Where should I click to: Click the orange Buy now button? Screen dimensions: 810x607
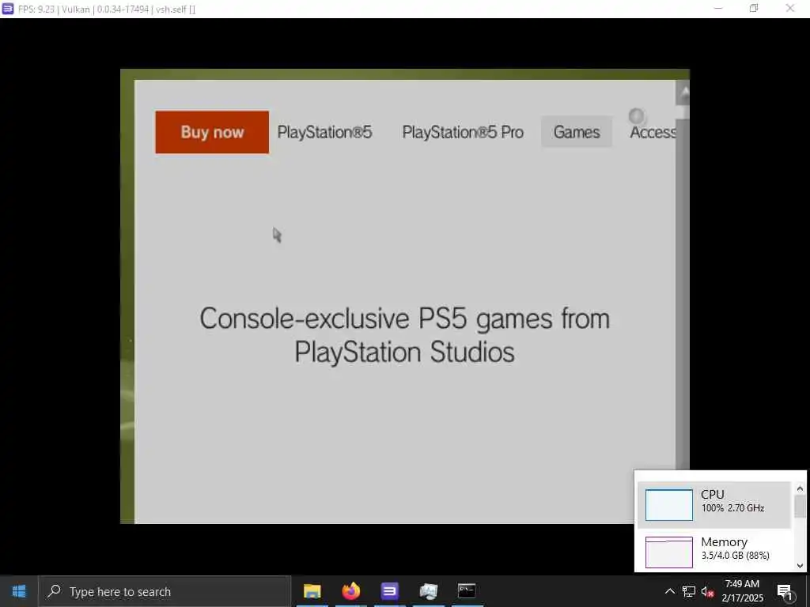pyautogui.click(x=212, y=132)
